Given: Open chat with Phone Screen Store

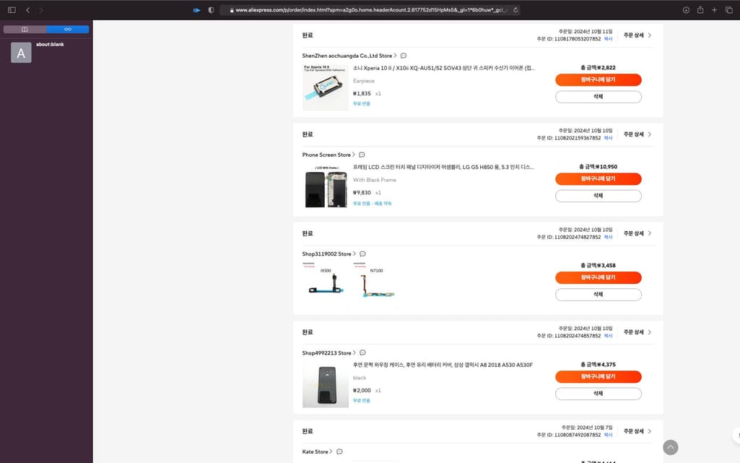Looking at the screenshot, I should pyautogui.click(x=362, y=155).
